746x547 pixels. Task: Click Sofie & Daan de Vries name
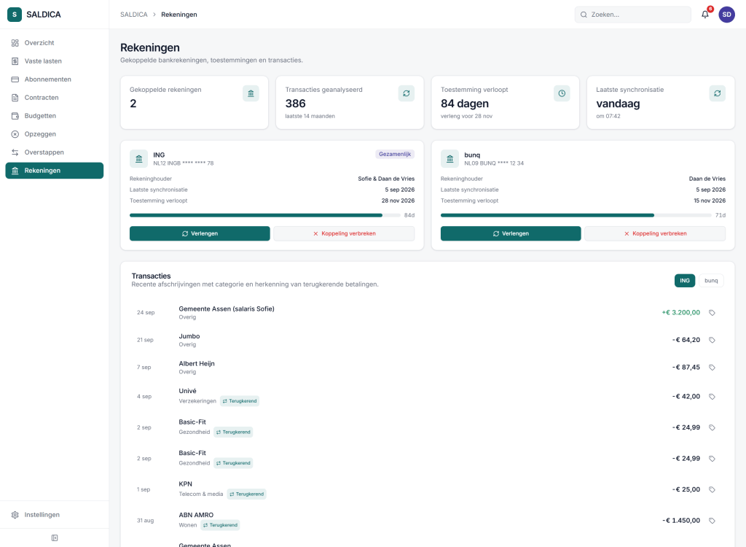pyautogui.click(x=386, y=179)
